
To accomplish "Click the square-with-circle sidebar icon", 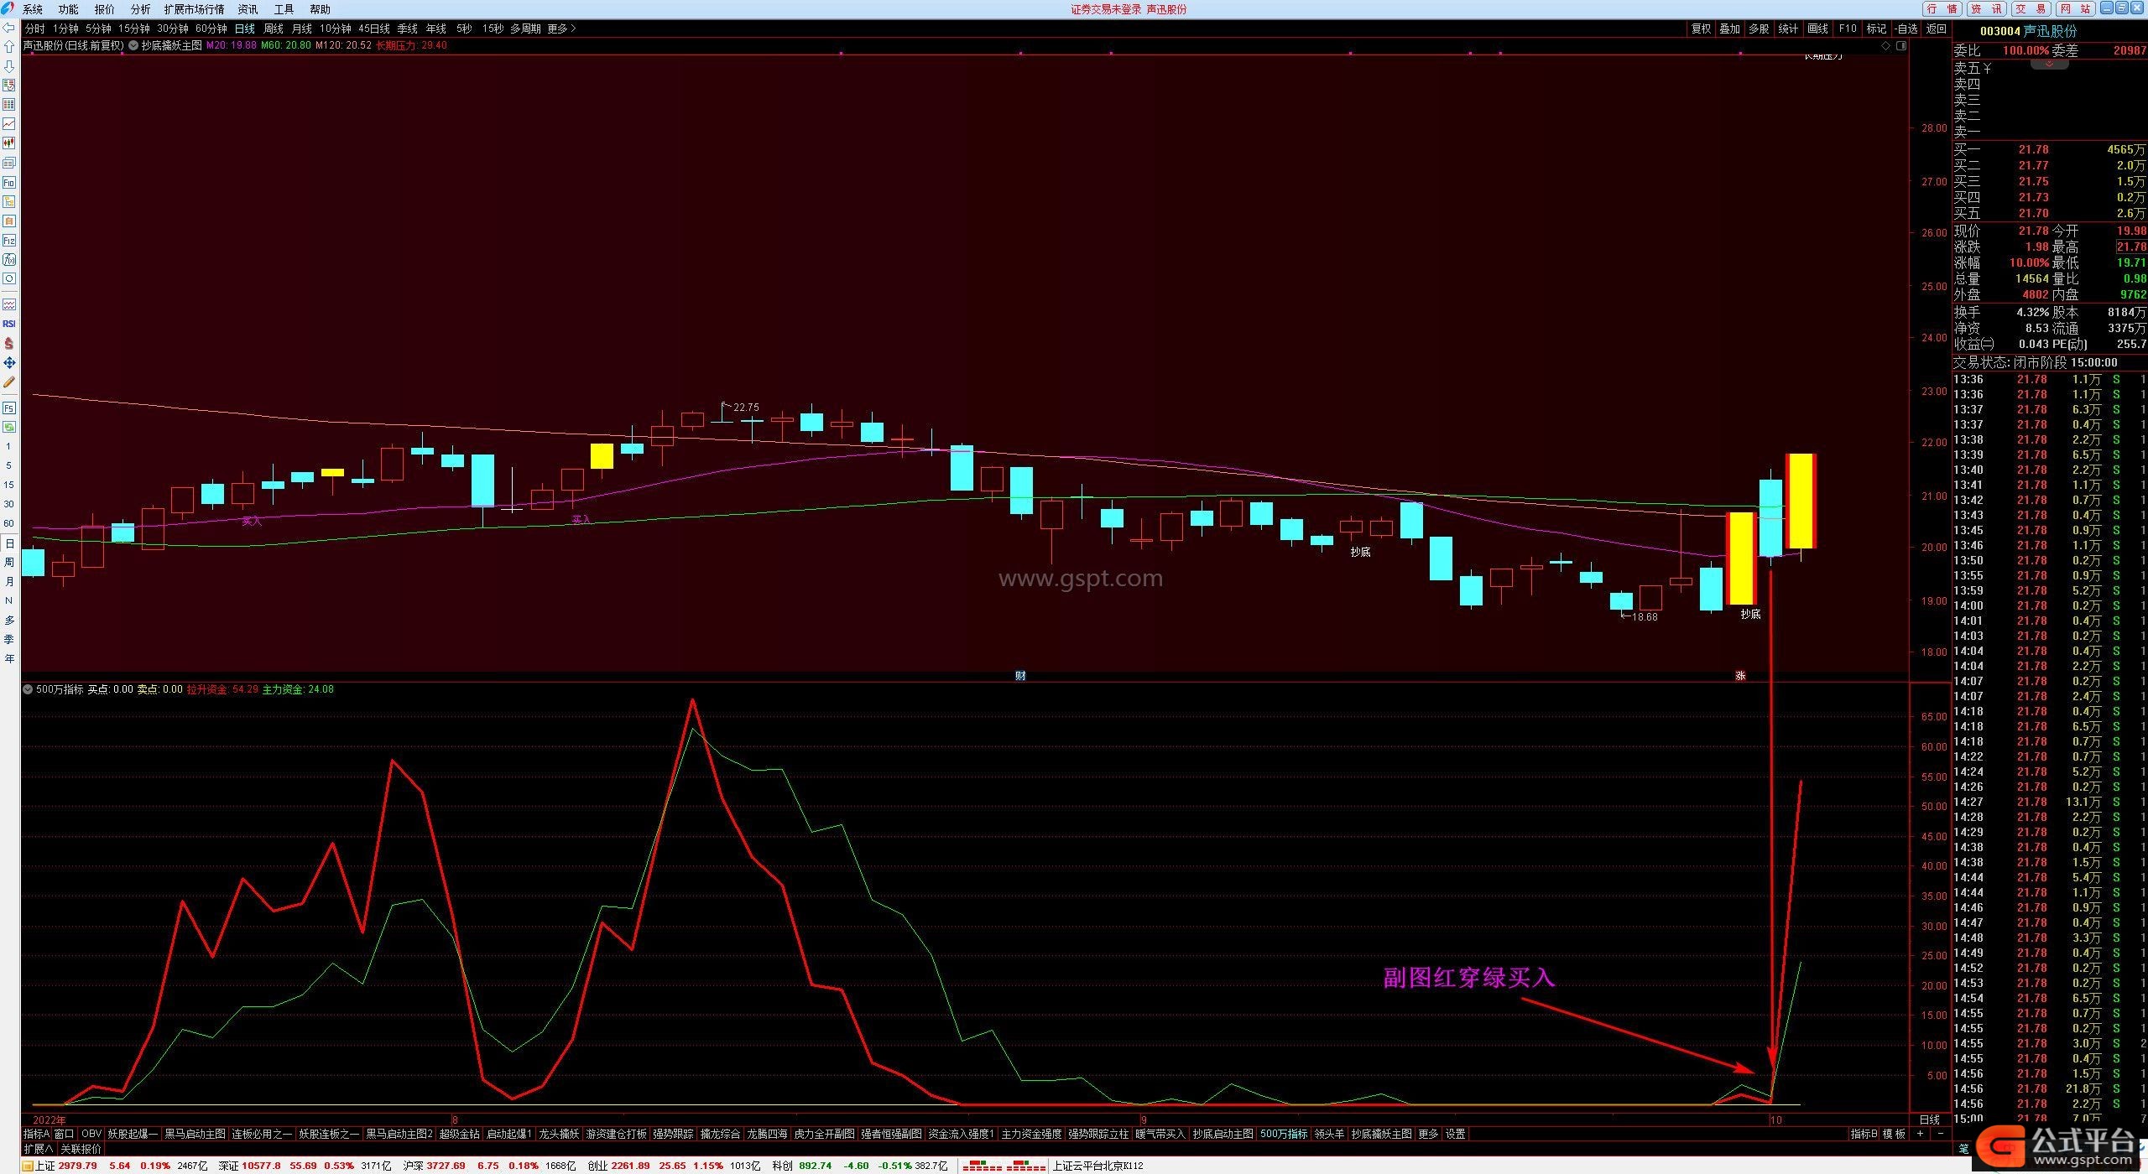I will pyautogui.click(x=9, y=278).
